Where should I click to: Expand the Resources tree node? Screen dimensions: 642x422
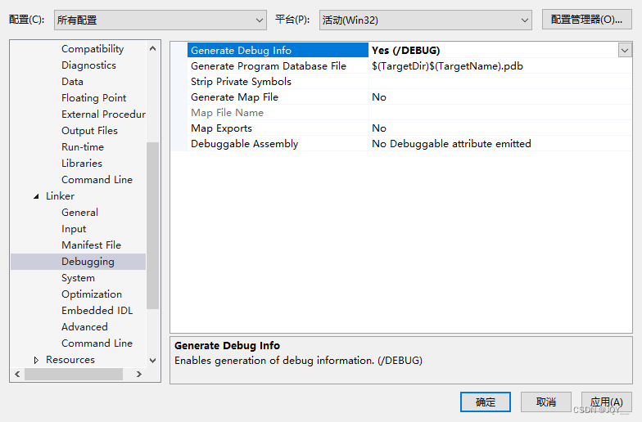coord(36,360)
